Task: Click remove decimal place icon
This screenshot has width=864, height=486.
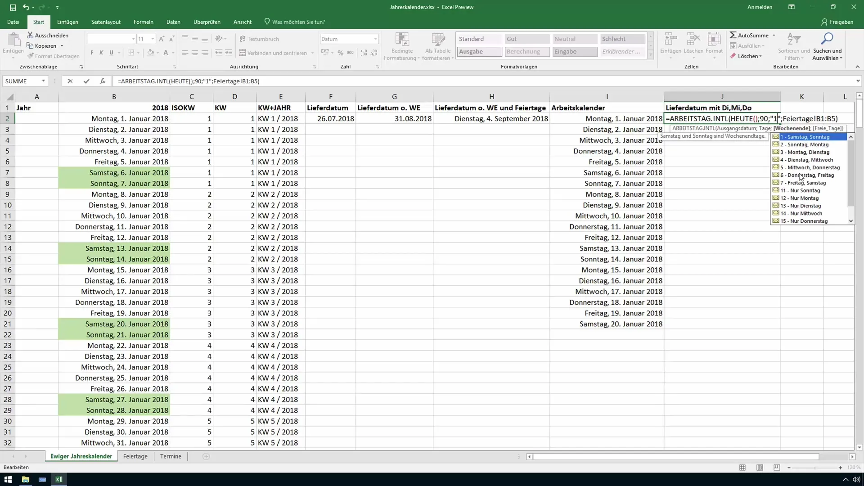Action: pos(374,53)
